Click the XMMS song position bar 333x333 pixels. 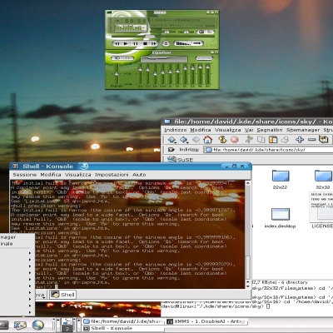tap(163, 37)
